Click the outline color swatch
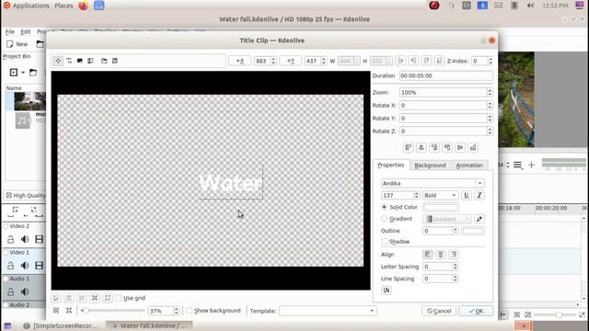The image size is (589, 331). coord(473,231)
